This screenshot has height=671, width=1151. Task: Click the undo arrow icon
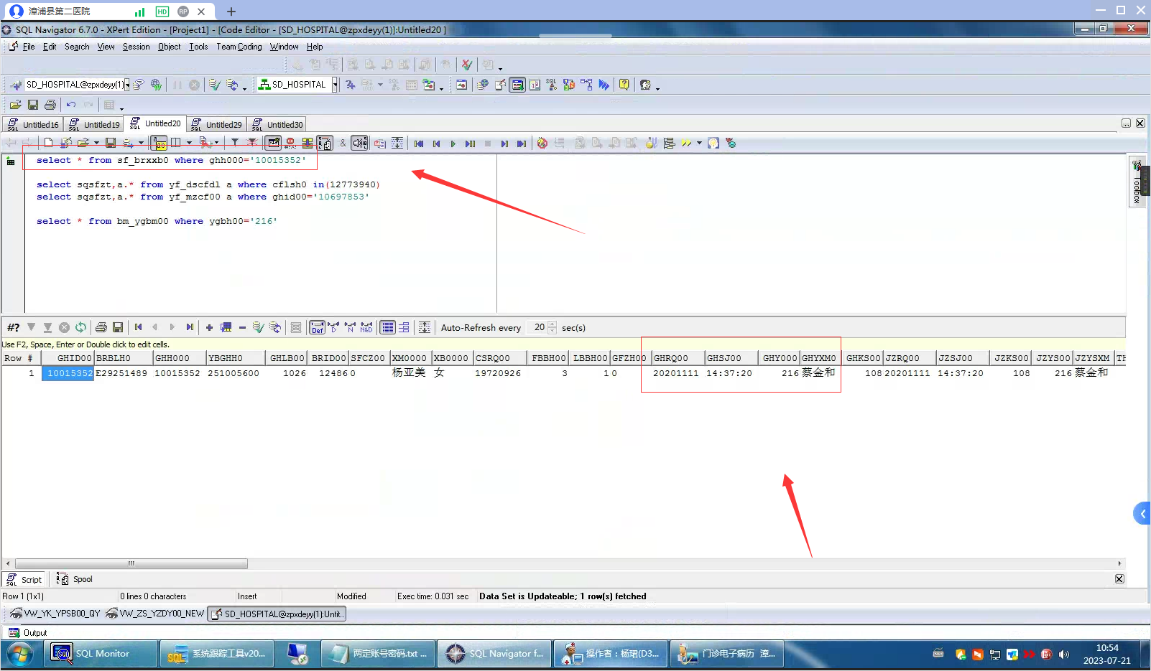click(70, 105)
